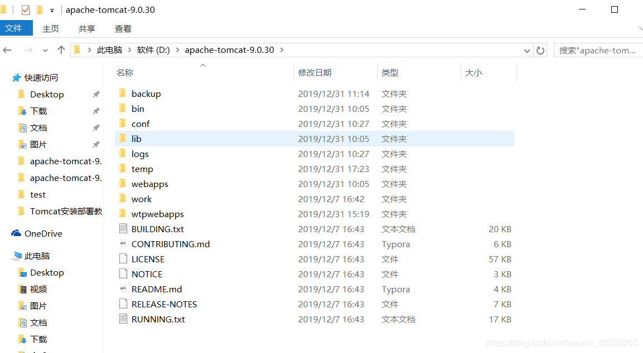Select the lib folder icon
The width and height of the screenshot is (643, 353).
(123, 139)
